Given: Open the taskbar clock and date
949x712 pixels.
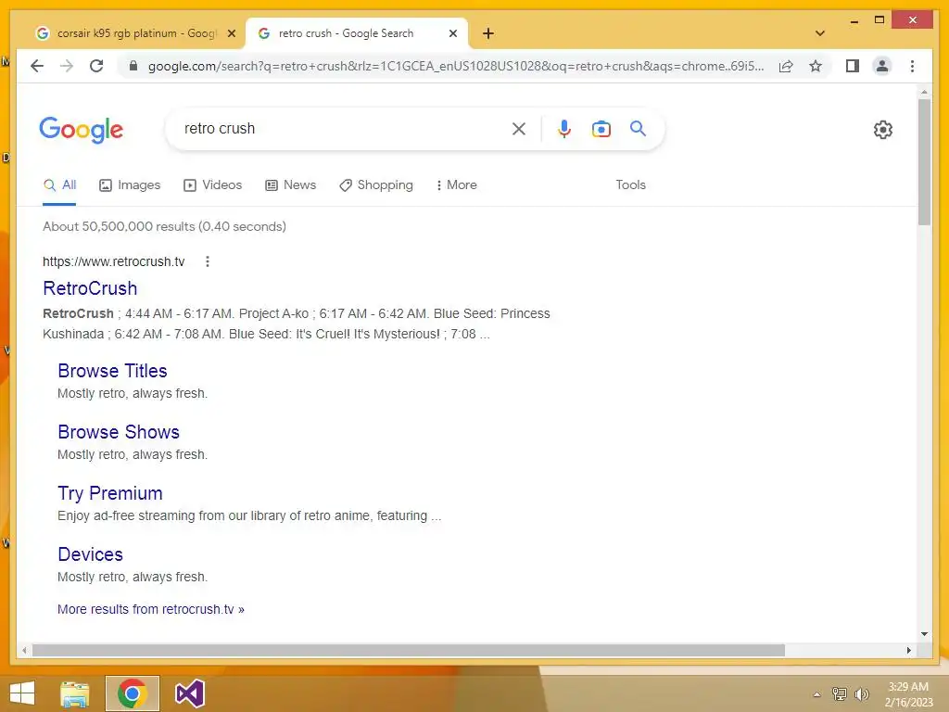Looking at the screenshot, I should coord(908,694).
